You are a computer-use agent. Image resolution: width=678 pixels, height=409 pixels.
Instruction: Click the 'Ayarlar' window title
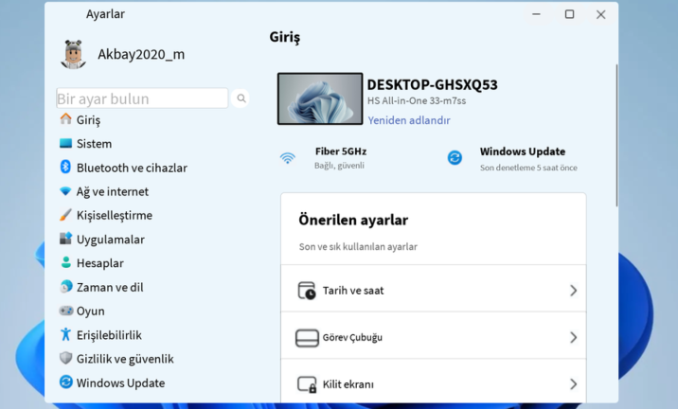(x=105, y=14)
